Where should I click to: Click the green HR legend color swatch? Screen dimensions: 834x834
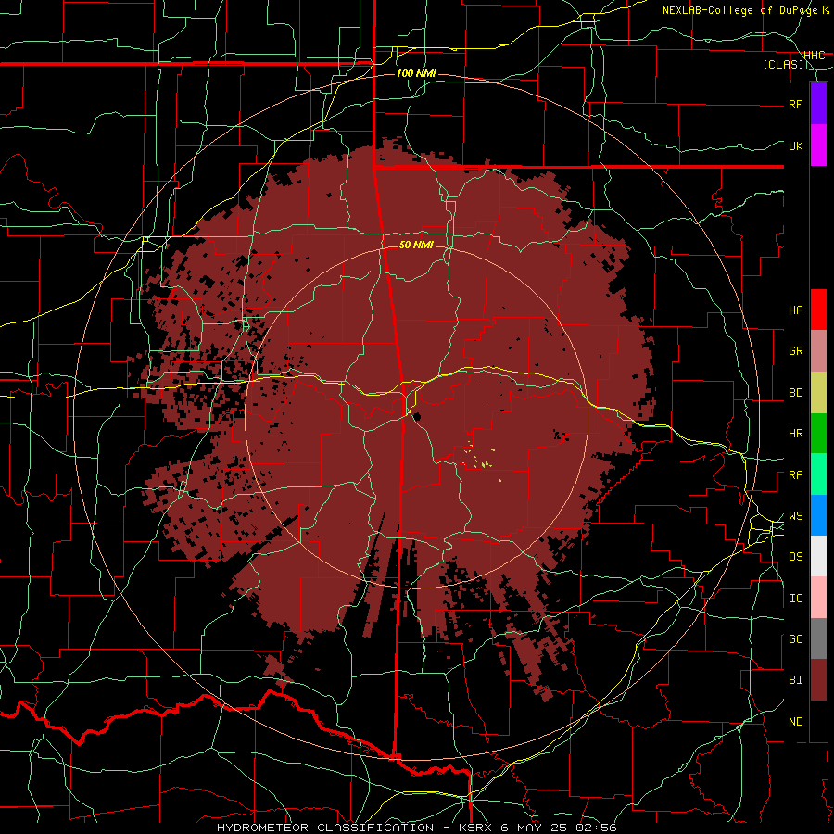(818, 434)
